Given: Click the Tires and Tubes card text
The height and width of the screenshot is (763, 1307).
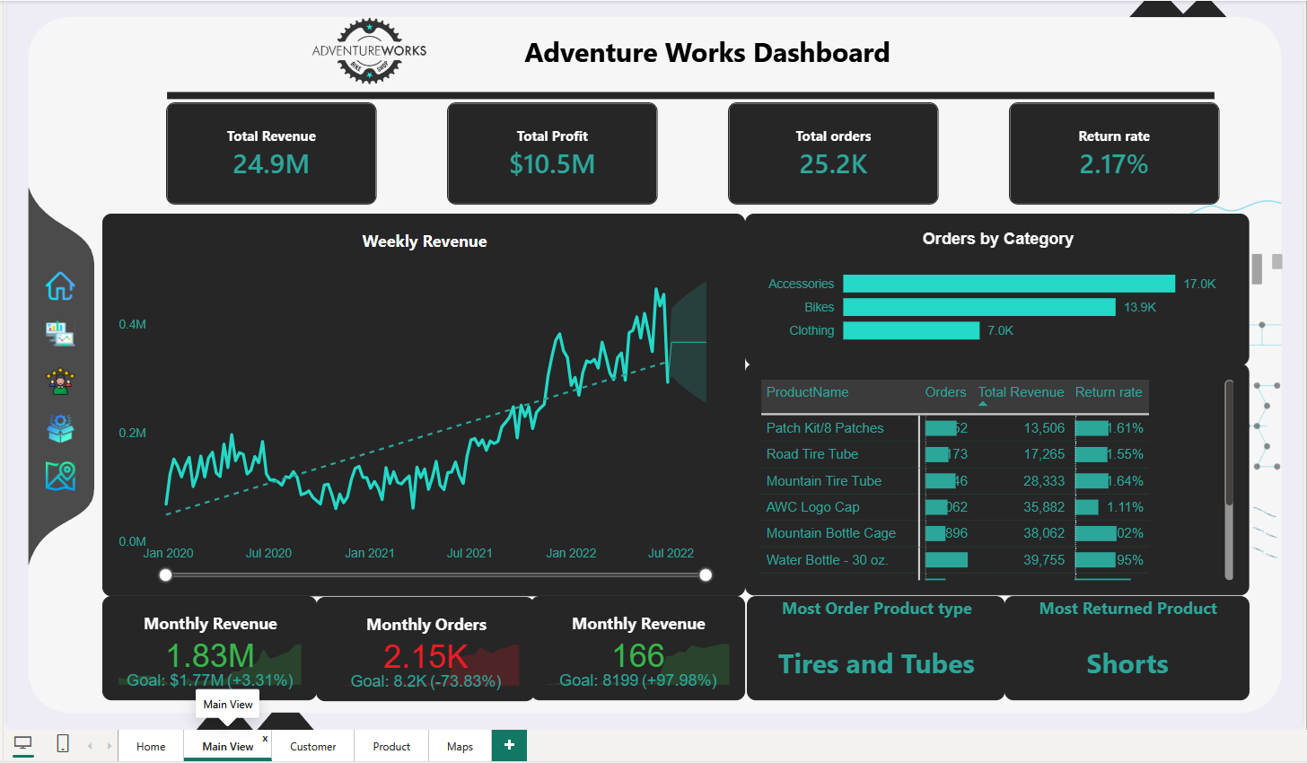Looking at the screenshot, I should tap(876, 664).
